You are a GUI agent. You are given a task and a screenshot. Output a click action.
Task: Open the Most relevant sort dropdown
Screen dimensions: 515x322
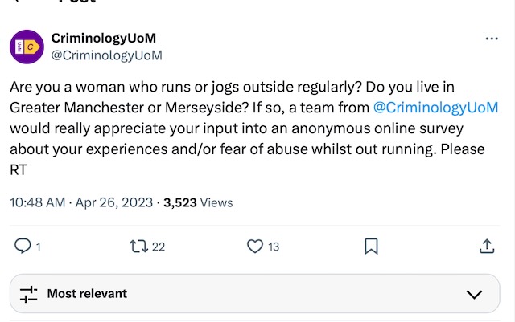(x=87, y=294)
